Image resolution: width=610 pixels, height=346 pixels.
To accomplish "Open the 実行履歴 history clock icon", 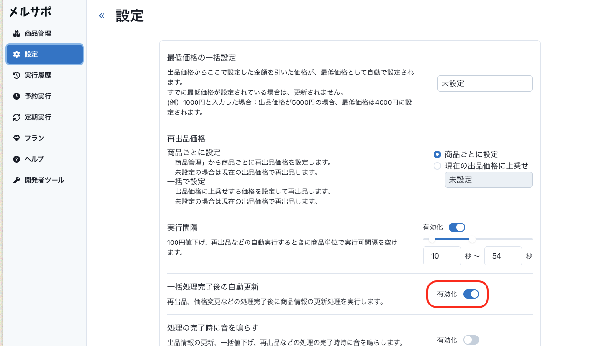I will 17,75.
